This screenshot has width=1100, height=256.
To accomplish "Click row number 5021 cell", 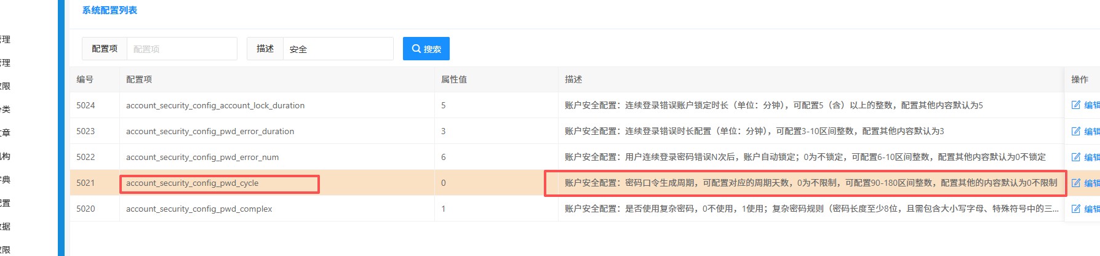I will pyautogui.click(x=86, y=183).
